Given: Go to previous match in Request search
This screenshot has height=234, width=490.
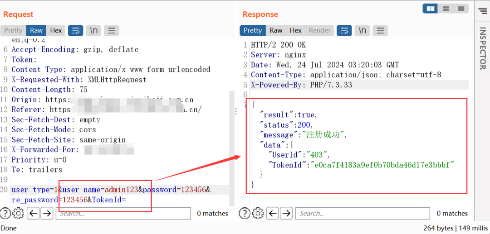Looking at the screenshot, I should click(x=34, y=214).
